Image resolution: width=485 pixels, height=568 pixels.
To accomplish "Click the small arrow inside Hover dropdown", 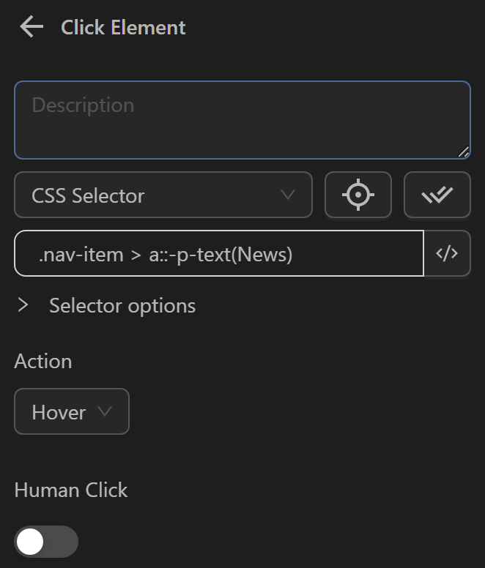I will [x=105, y=411].
